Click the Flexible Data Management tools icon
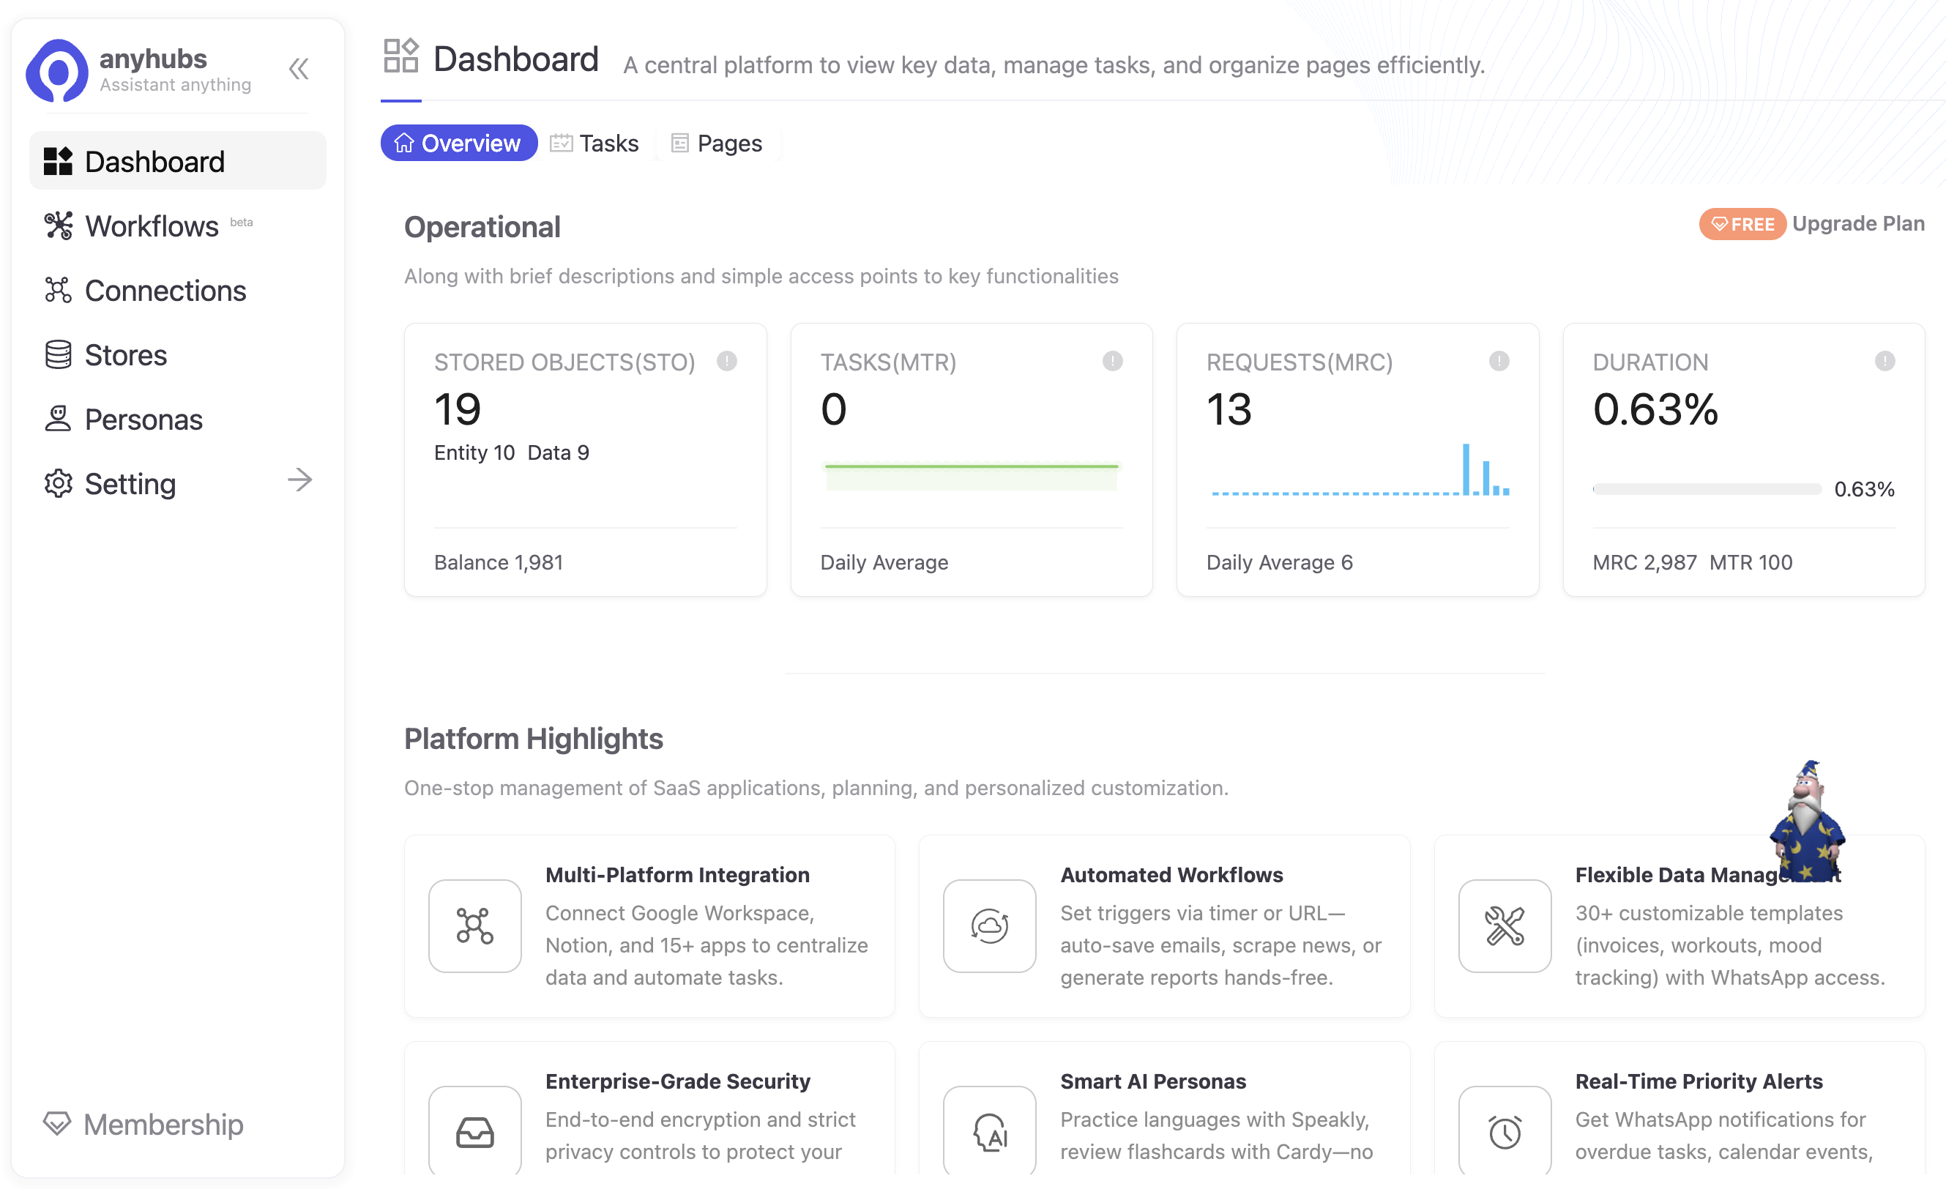Viewport: 1946px width, 1189px height. pos(1505,926)
